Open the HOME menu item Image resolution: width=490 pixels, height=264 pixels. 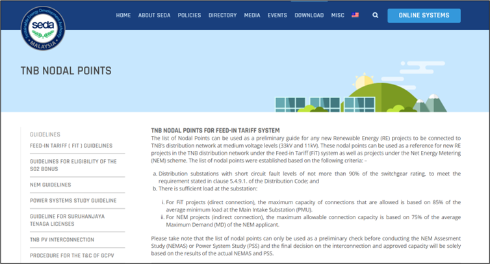coord(123,15)
